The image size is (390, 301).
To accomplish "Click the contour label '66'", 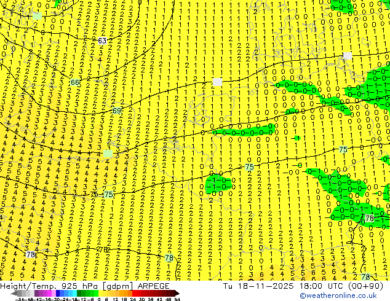I will coord(75,82).
